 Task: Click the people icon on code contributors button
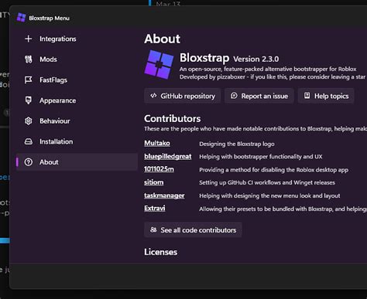(153, 229)
